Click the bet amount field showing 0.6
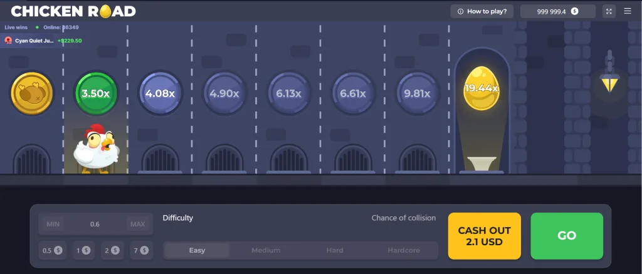 (x=95, y=224)
